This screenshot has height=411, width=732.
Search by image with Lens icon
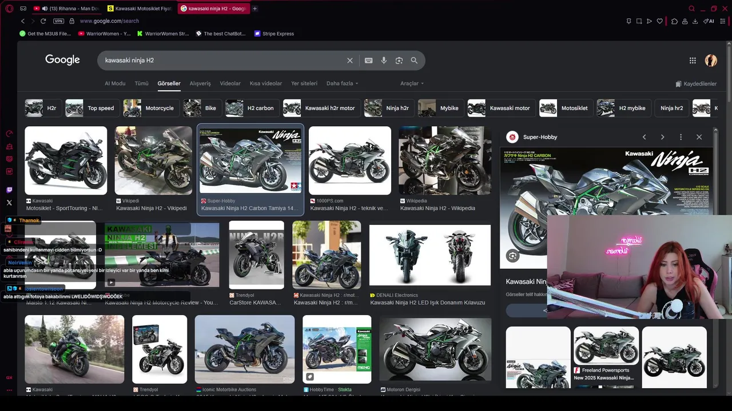pyautogui.click(x=399, y=61)
